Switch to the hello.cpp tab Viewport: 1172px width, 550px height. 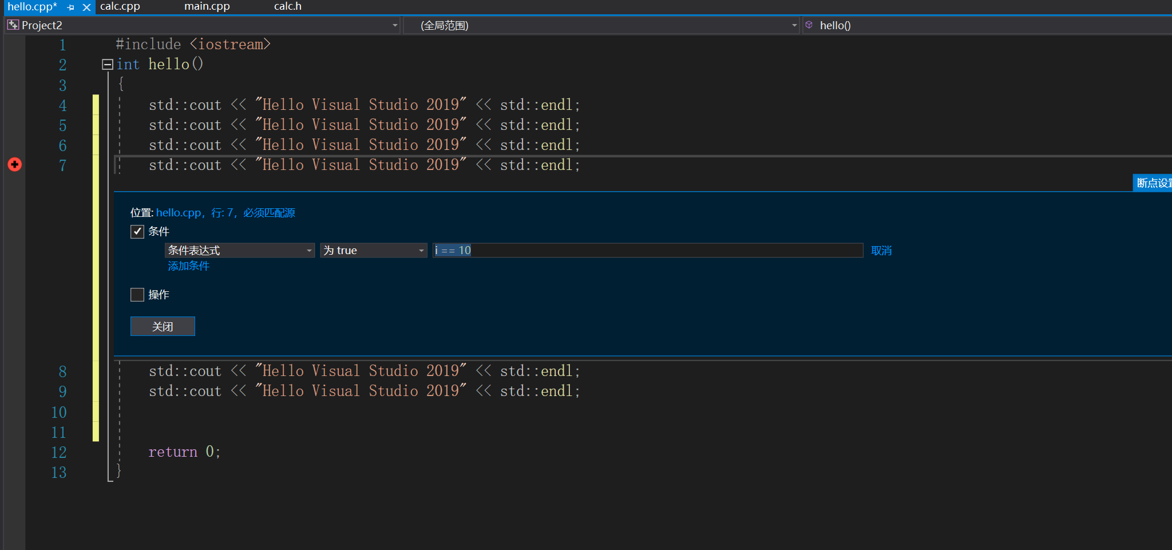pos(32,7)
